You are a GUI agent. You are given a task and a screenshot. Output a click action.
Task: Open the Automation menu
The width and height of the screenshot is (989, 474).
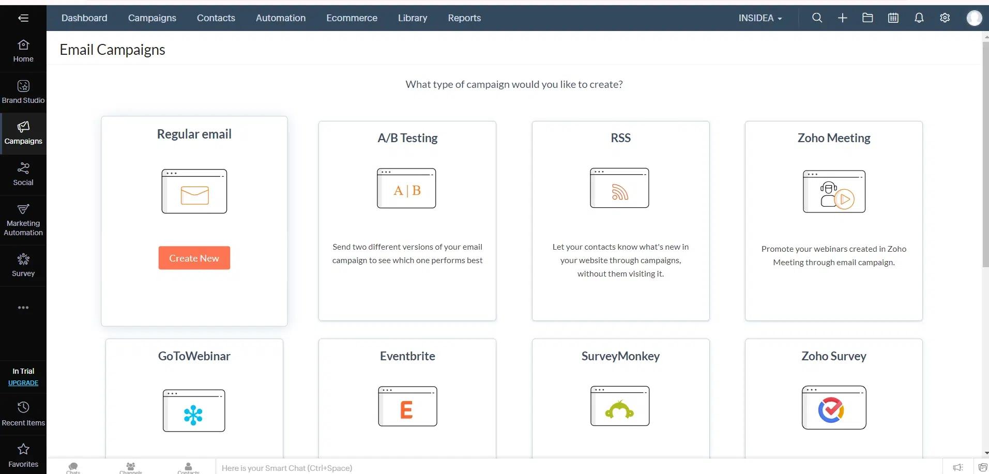281,18
